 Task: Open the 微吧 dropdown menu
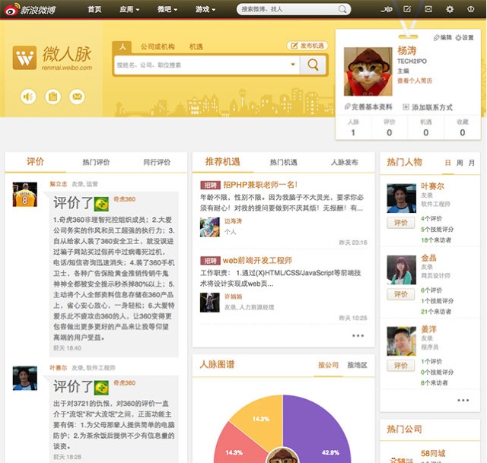pos(167,10)
